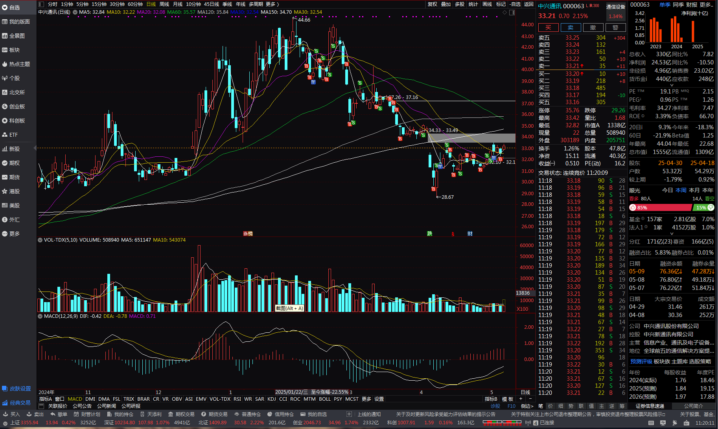Expand VOL-TDX indicator dropdown arrow
The width and height of the screenshot is (718, 429).
point(40,240)
